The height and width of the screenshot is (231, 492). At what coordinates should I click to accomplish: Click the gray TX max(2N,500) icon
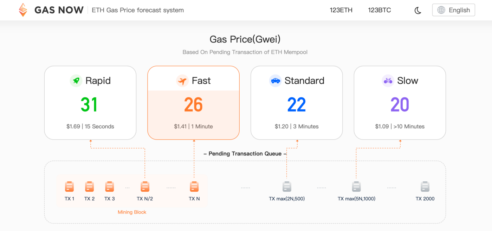coord(287,187)
